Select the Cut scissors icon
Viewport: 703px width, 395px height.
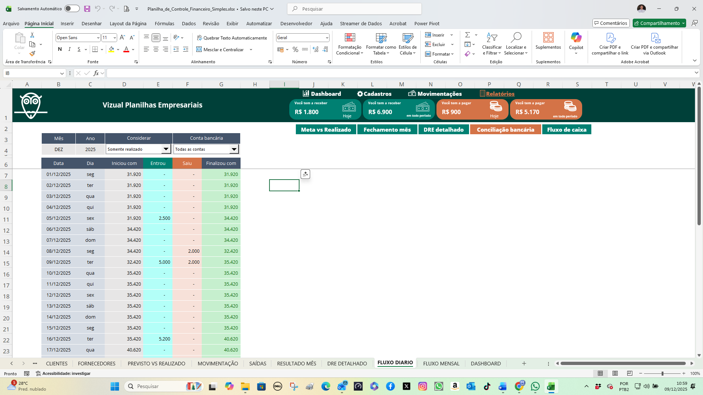pyautogui.click(x=32, y=35)
